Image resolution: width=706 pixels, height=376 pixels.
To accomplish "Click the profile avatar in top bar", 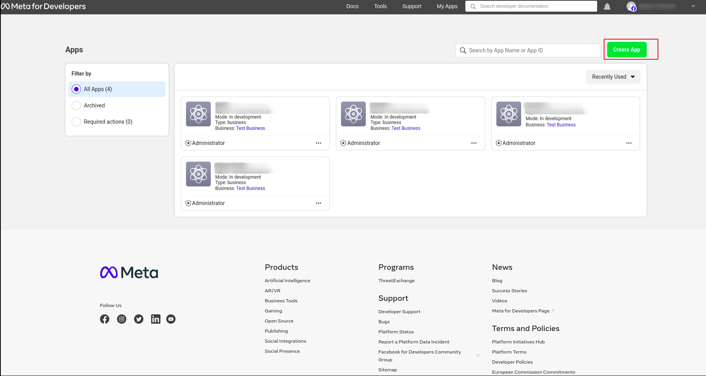I will 631,7.
